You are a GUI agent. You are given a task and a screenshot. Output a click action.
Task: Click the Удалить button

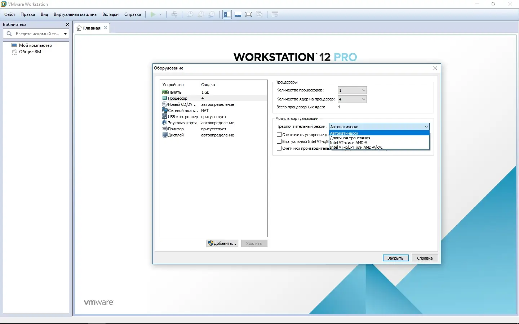(x=254, y=243)
